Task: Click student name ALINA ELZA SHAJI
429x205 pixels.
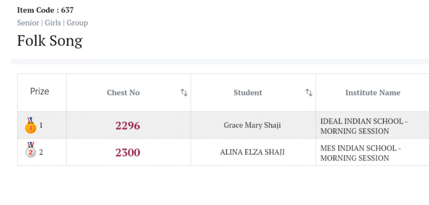Action: click(x=252, y=152)
